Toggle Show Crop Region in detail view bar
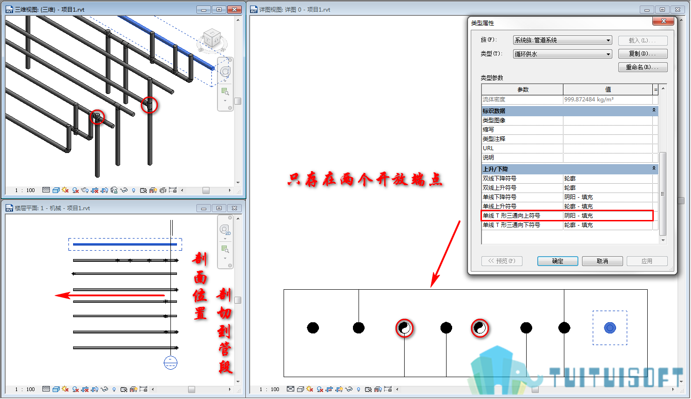Screen dimensions: 691x399 pyautogui.click(x=339, y=389)
